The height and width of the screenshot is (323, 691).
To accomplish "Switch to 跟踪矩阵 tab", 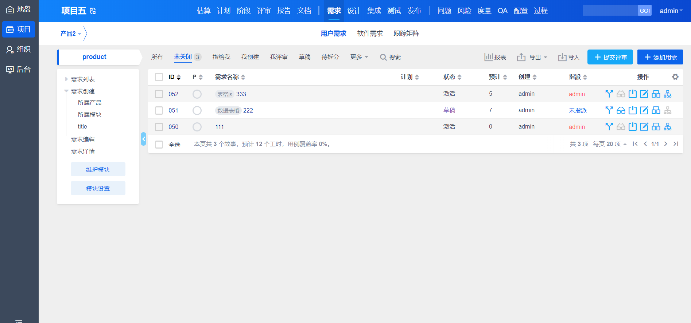I will coord(407,34).
